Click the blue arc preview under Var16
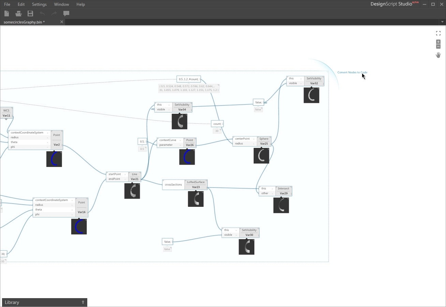The image size is (446, 307). point(79,227)
